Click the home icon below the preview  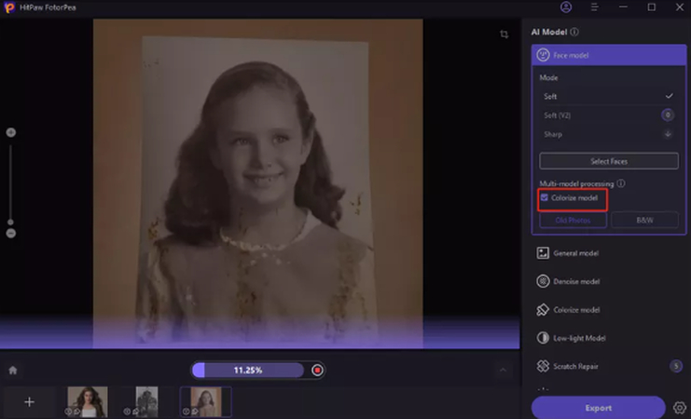(x=13, y=370)
